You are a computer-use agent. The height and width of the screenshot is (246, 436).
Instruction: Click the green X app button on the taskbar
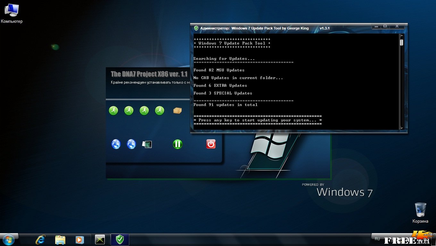[x=100, y=240]
